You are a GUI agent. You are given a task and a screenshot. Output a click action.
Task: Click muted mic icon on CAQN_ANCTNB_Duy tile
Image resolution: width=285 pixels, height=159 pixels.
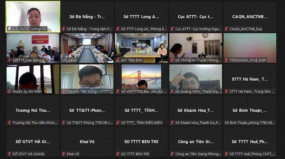click(x=227, y=29)
